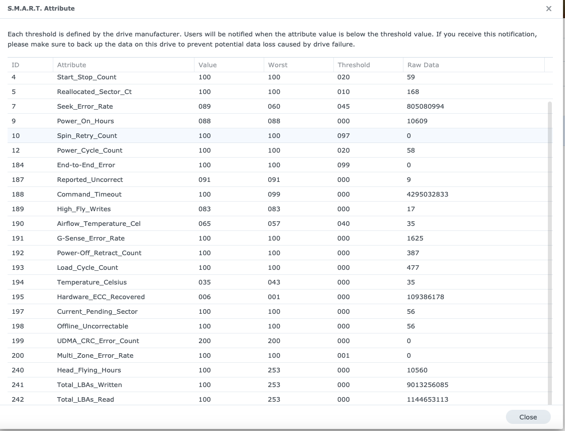
Task: Click value 006 in Hardware_ECC_Recovered row
Action: pyautogui.click(x=204, y=297)
